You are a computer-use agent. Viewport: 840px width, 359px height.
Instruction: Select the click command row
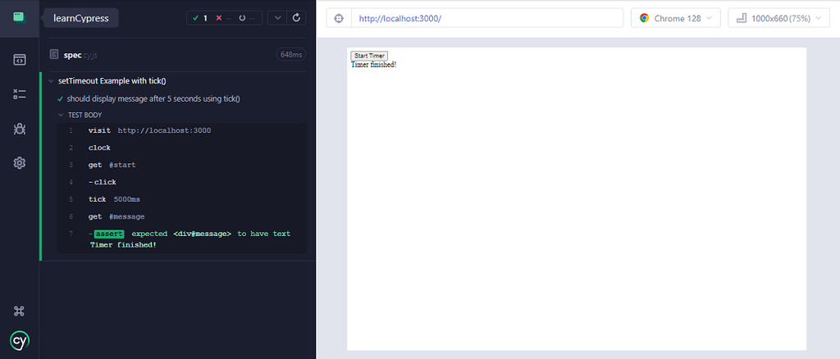click(181, 182)
